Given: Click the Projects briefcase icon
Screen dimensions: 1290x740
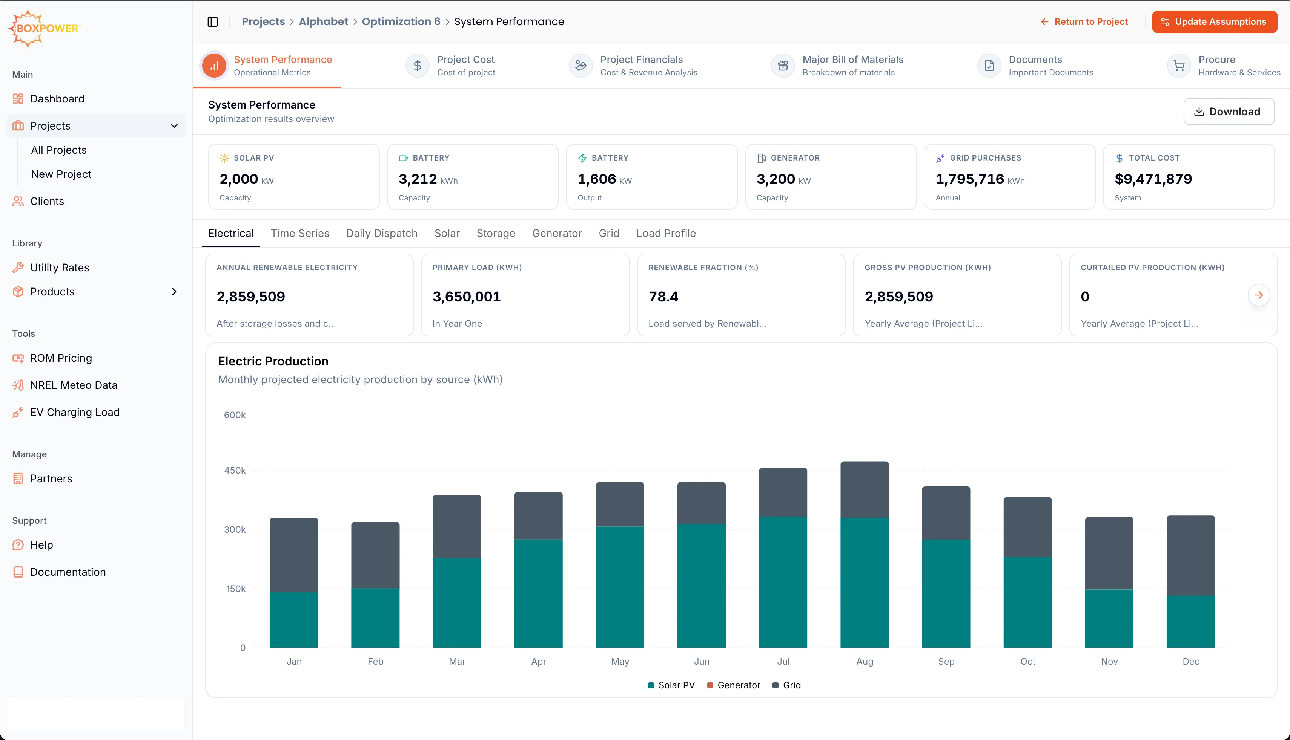Looking at the screenshot, I should tap(18, 125).
